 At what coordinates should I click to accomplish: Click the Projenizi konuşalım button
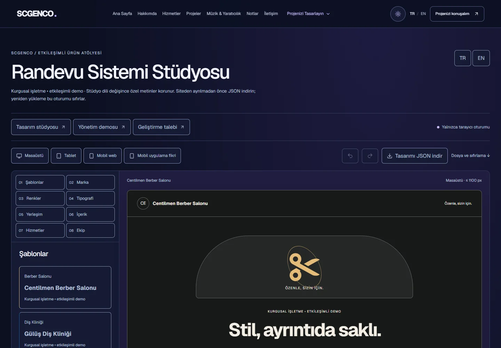(457, 14)
